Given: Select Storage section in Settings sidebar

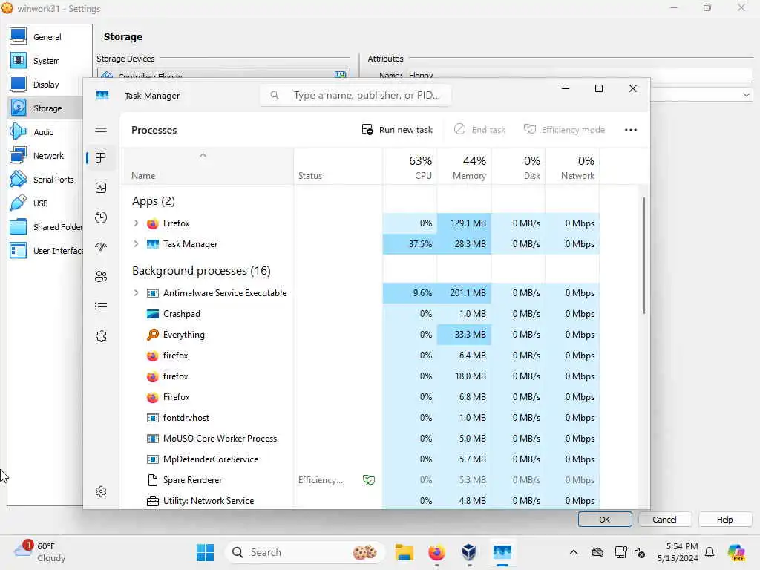Looking at the screenshot, I should [45, 108].
